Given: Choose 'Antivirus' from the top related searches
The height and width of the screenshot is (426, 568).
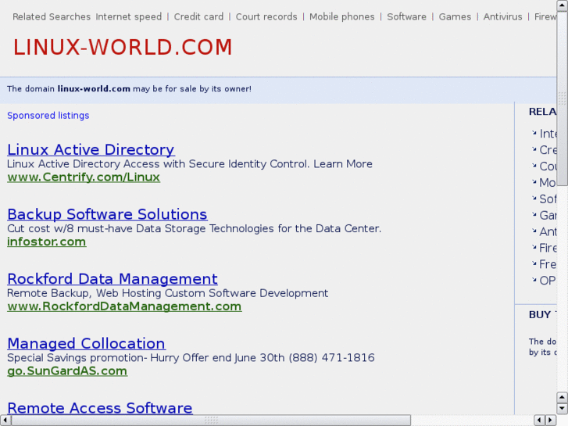Looking at the screenshot, I should [x=502, y=16].
